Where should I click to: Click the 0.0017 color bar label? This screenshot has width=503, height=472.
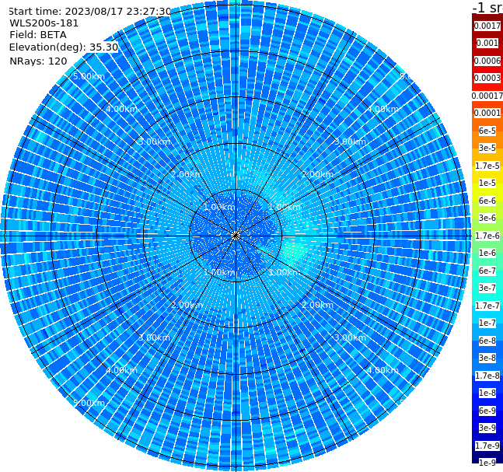pos(487,26)
